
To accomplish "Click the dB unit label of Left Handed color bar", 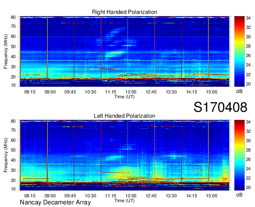I will point(239,195).
